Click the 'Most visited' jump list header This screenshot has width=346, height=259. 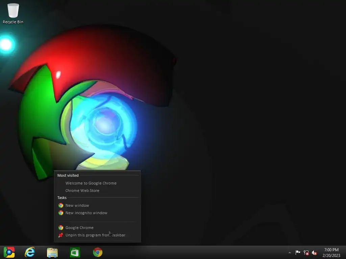(x=68, y=175)
